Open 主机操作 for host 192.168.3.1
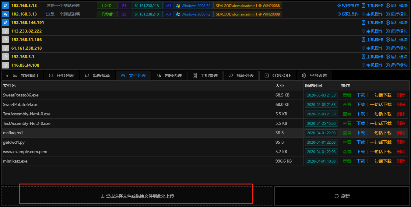411x207 pixels. click(372, 57)
